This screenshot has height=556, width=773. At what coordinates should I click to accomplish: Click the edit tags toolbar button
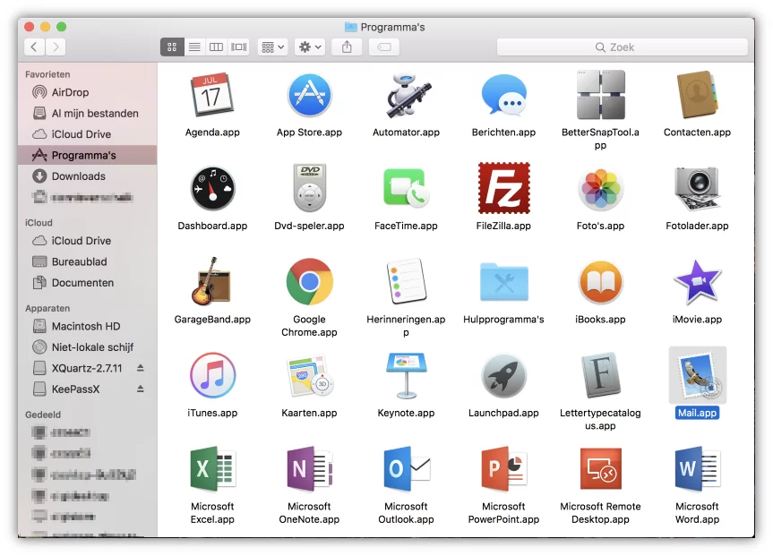pos(384,47)
